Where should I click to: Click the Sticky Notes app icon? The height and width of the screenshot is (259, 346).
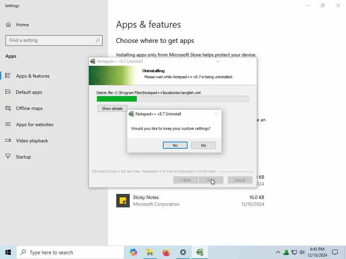coord(123,201)
